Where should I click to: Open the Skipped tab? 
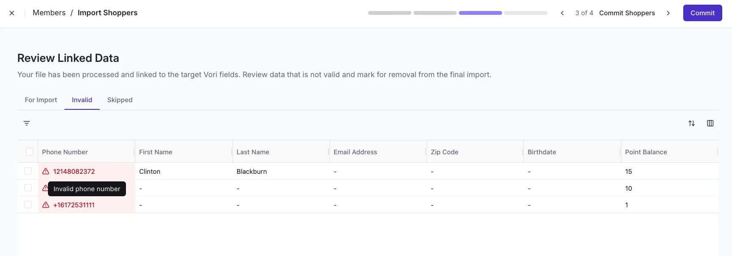pos(120,100)
